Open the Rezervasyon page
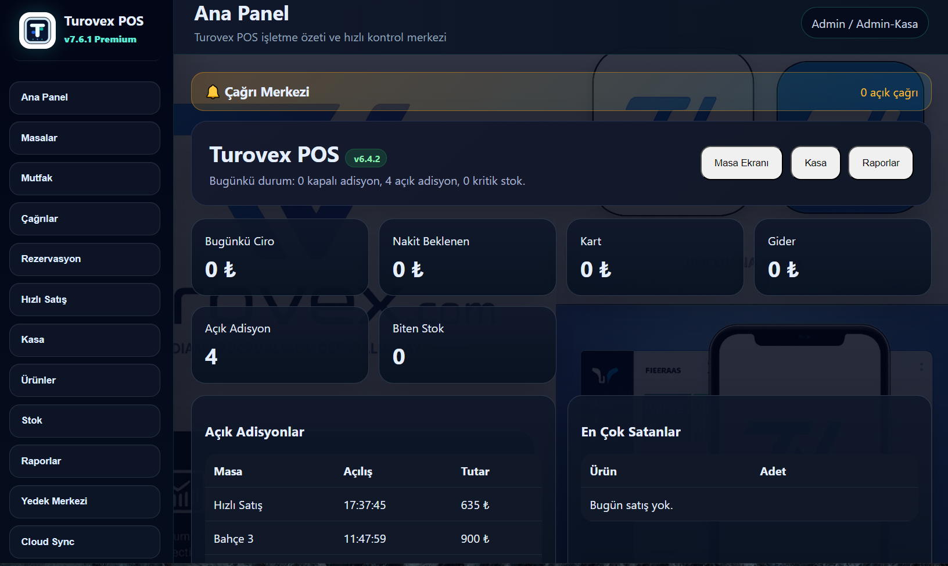This screenshot has width=948, height=566. pyautogui.click(x=85, y=259)
